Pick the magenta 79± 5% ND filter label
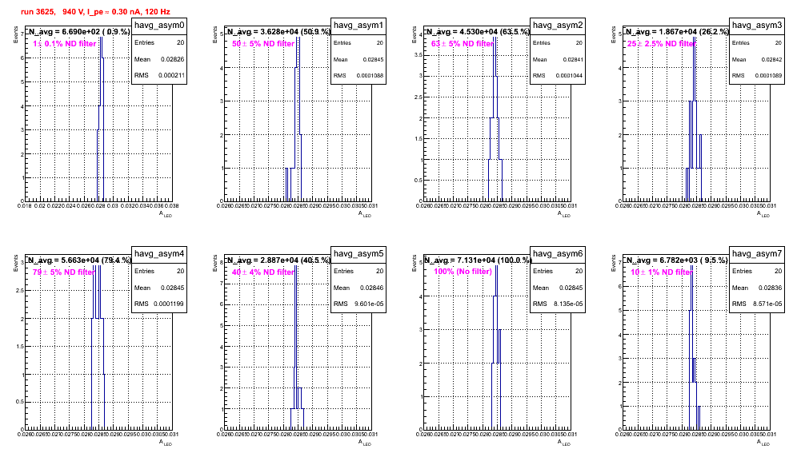Image resolution: width=797 pixels, height=457 pixels. [x=64, y=272]
